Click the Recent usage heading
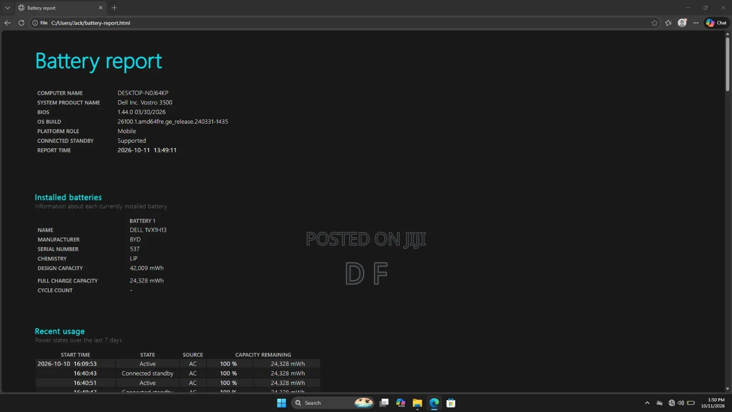732x412 pixels. pyautogui.click(x=60, y=331)
